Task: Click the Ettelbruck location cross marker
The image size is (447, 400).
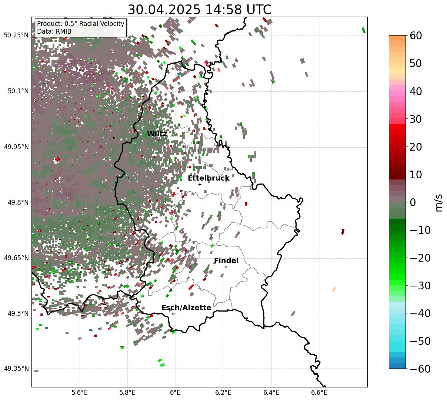Action: 200,184
